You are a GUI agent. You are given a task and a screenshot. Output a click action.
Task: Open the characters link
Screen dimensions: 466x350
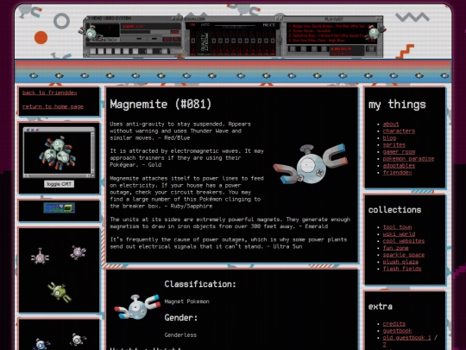click(x=399, y=131)
